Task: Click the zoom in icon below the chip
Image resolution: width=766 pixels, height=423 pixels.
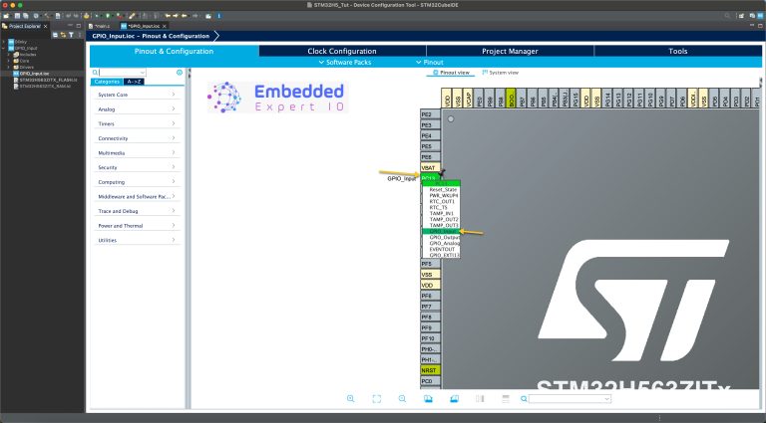Action: click(x=351, y=398)
